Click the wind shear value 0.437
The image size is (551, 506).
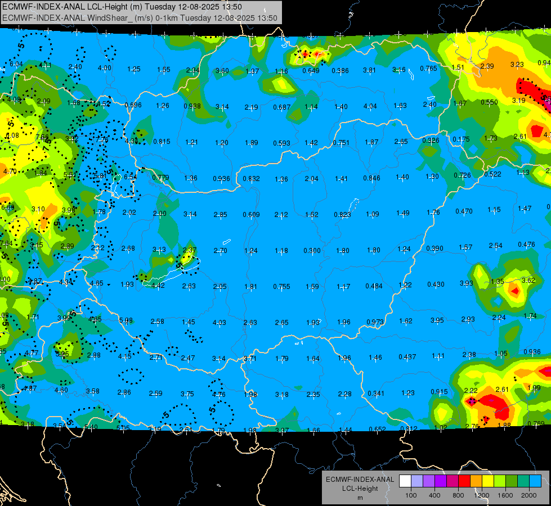click(x=407, y=357)
